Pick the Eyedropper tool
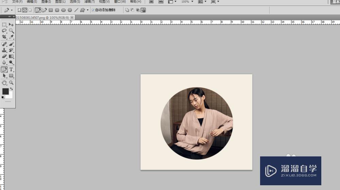Viewport: 340px width, 190px height. tap(11, 37)
